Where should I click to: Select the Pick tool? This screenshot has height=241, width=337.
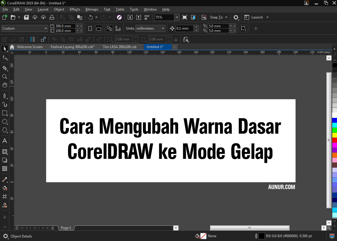pos(4,49)
